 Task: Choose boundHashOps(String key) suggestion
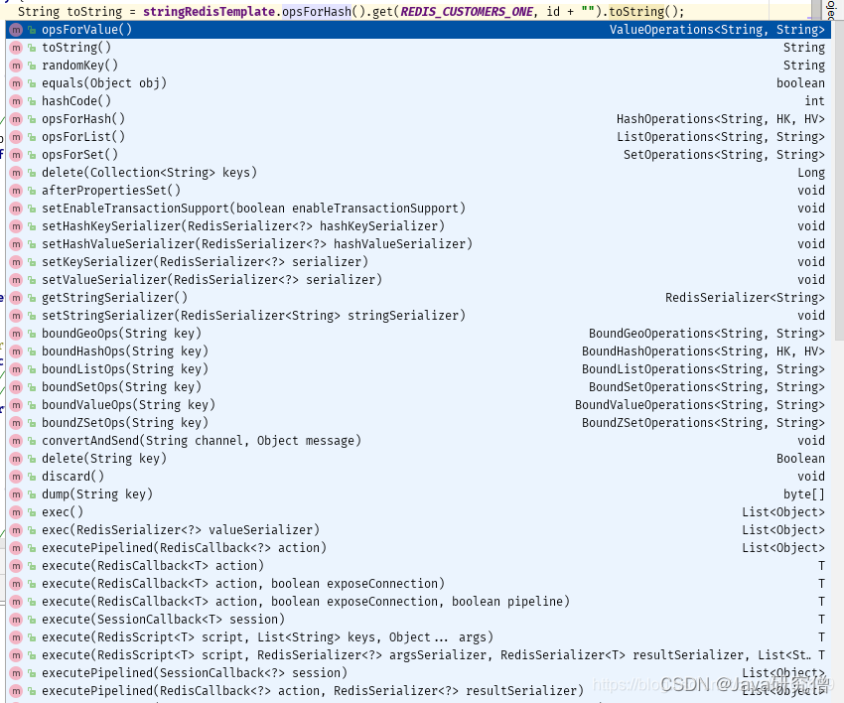click(418, 351)
